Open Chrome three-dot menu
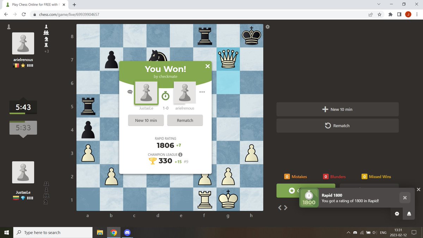423x238 pixels. [417, 14]
